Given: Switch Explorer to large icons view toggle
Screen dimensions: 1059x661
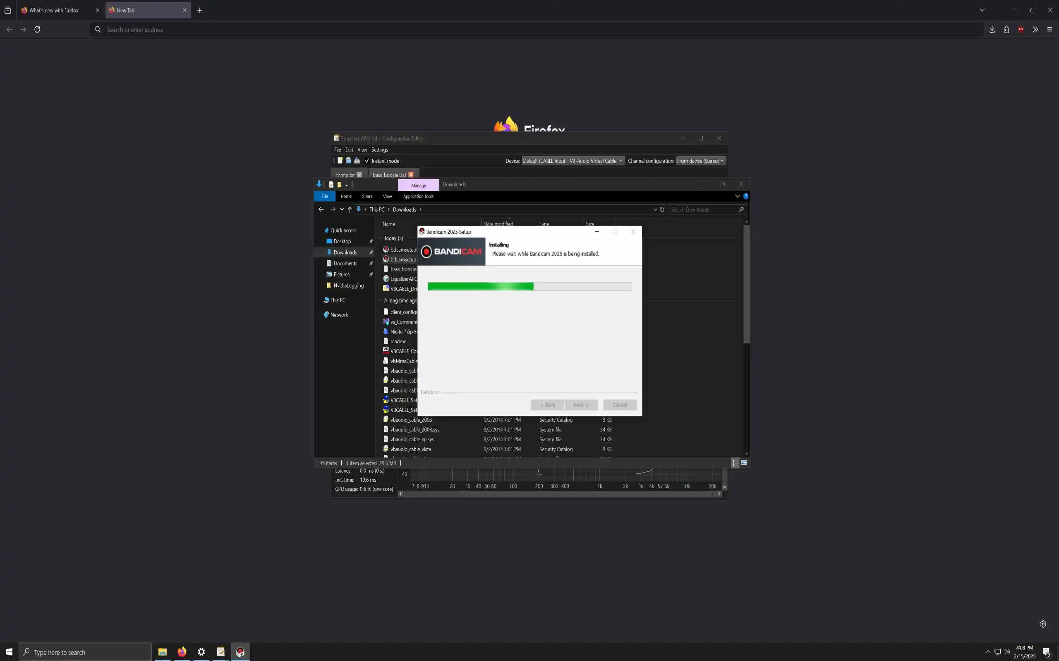Looking at the screenshot, I should point(744,463).
